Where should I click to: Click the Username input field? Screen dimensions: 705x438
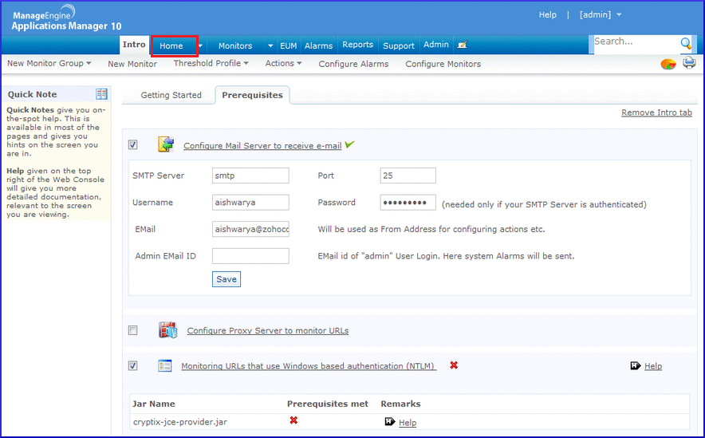click(x=250, y=203)
